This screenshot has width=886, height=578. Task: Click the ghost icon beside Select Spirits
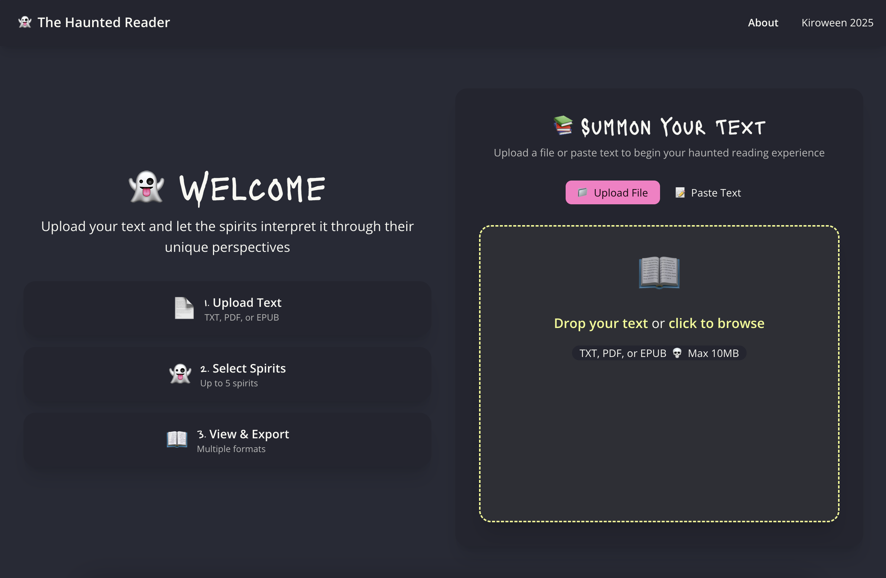coord(180,374)
